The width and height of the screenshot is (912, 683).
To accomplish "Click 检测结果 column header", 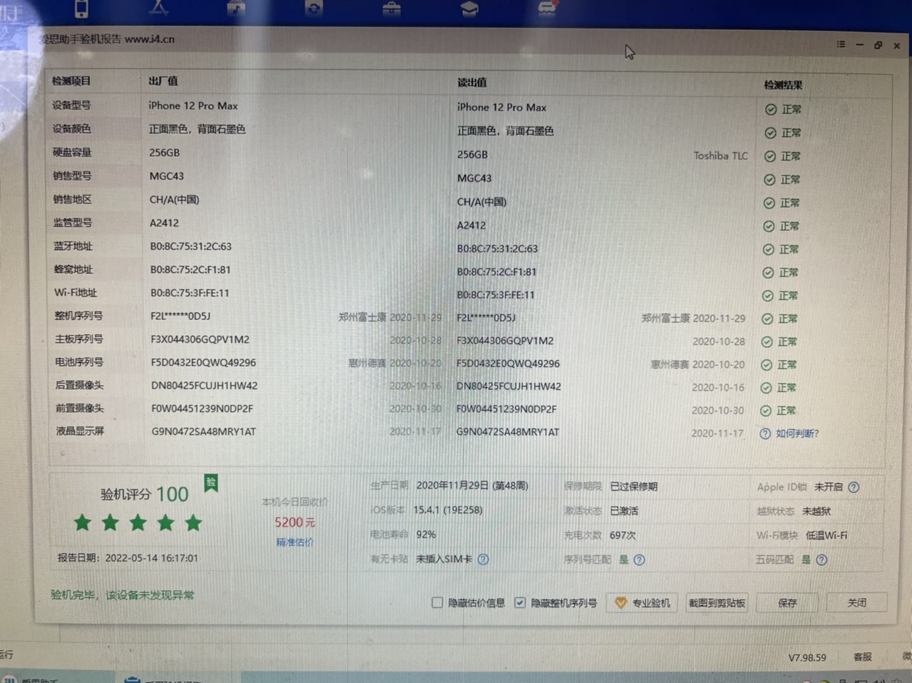I will 783,85.
